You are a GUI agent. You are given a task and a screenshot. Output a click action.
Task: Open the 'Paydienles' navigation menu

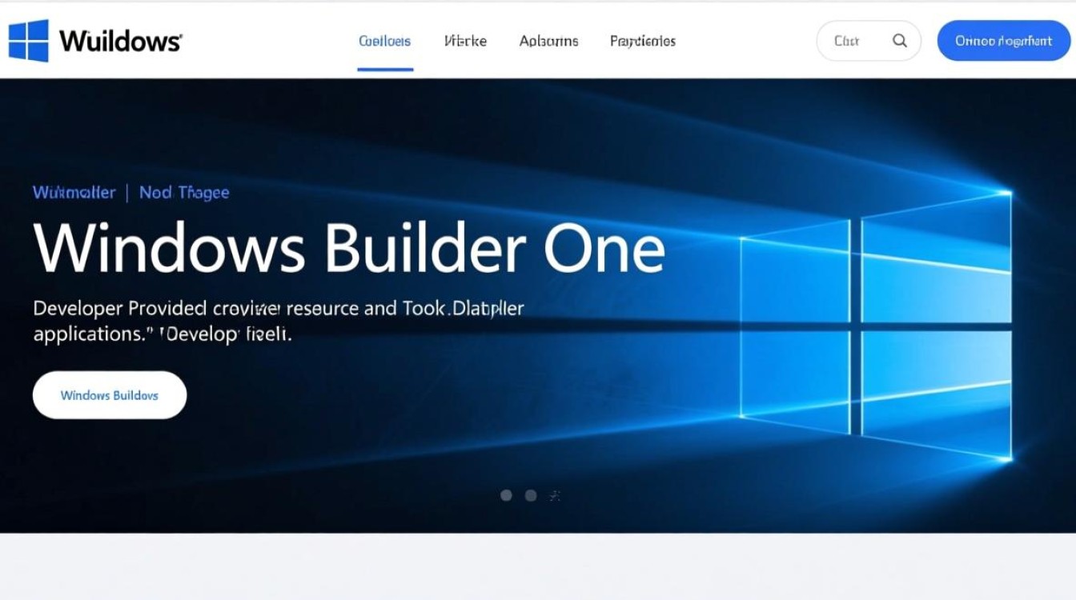[642, 41]
